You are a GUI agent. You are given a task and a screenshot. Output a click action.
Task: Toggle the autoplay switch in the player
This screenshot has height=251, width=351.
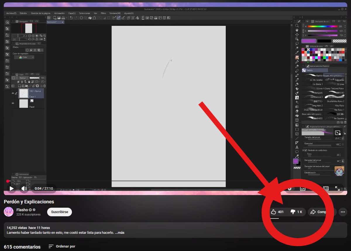(x=290, y=189)
